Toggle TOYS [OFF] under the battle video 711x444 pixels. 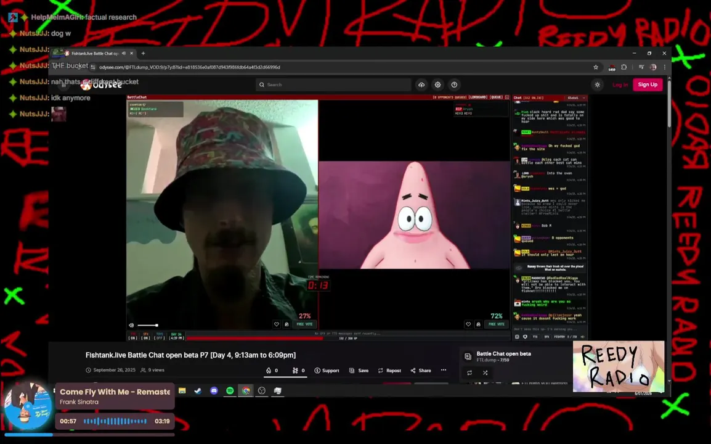[159, 337]
